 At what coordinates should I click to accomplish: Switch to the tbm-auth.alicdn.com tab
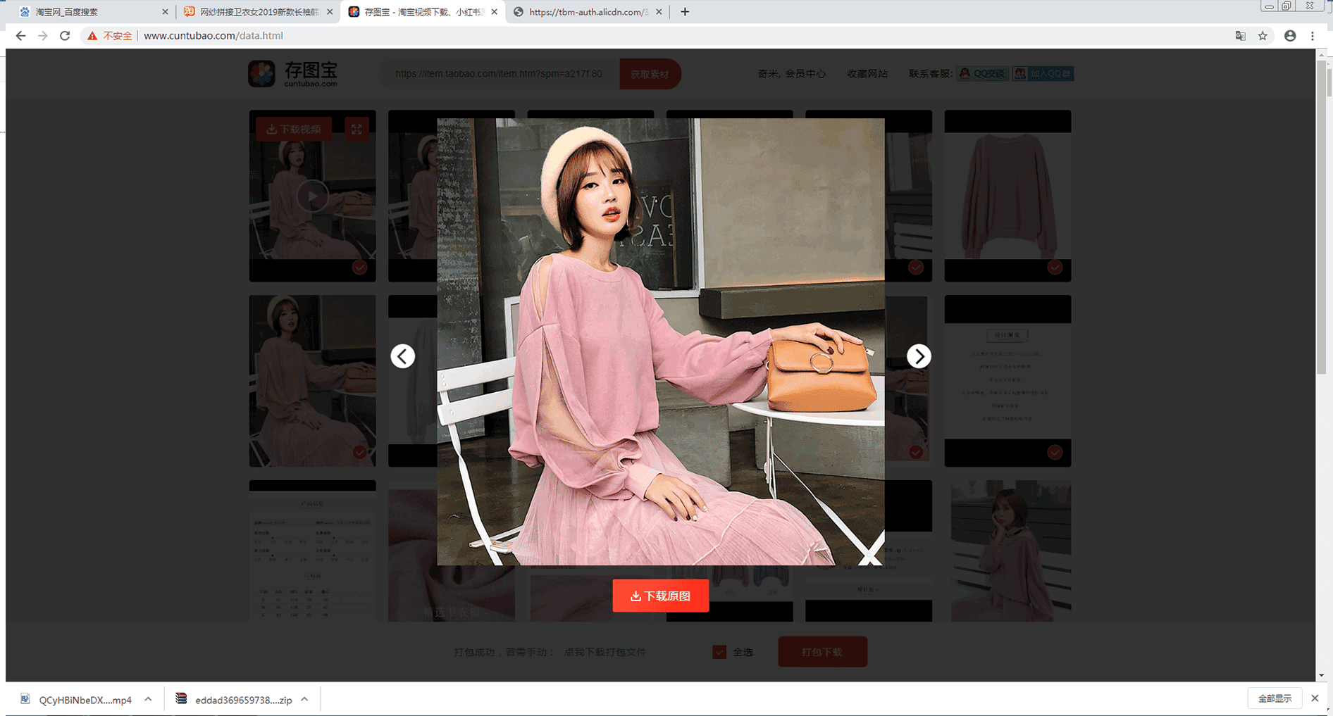(x=585, y=12)
